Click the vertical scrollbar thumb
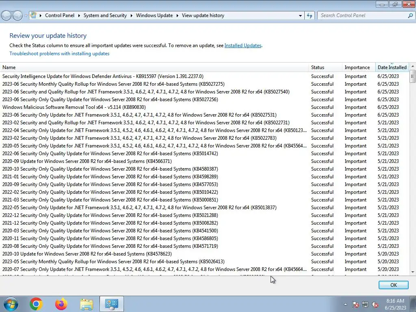 [x=412, y=76]
